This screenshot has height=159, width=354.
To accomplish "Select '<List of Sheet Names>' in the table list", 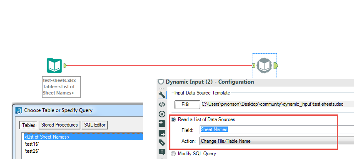I will [x=84, y=137].
